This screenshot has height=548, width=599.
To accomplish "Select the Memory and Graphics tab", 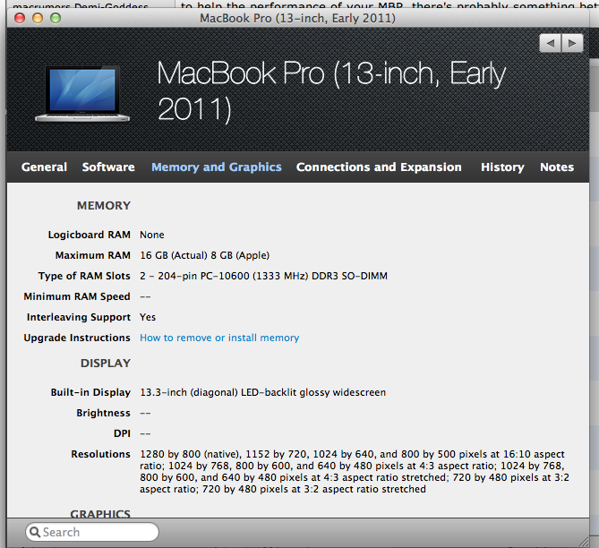I will [x=216, y=167].
